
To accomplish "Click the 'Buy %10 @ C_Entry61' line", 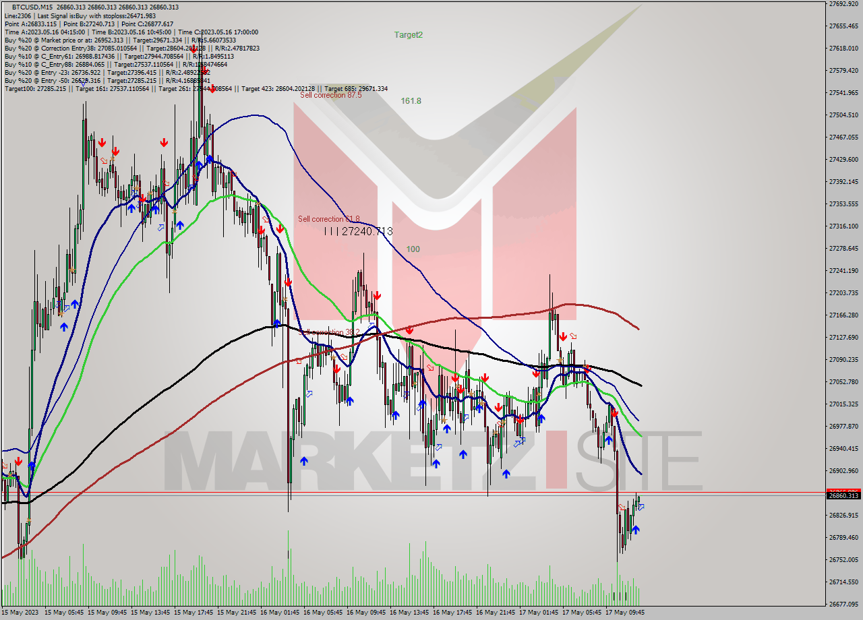I will click(119, 56).
